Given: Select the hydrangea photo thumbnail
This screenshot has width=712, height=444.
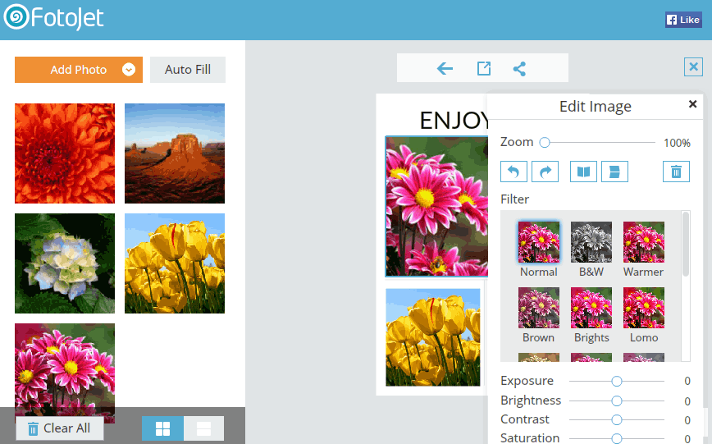Looking at the screenshot, I should [65, 263].
